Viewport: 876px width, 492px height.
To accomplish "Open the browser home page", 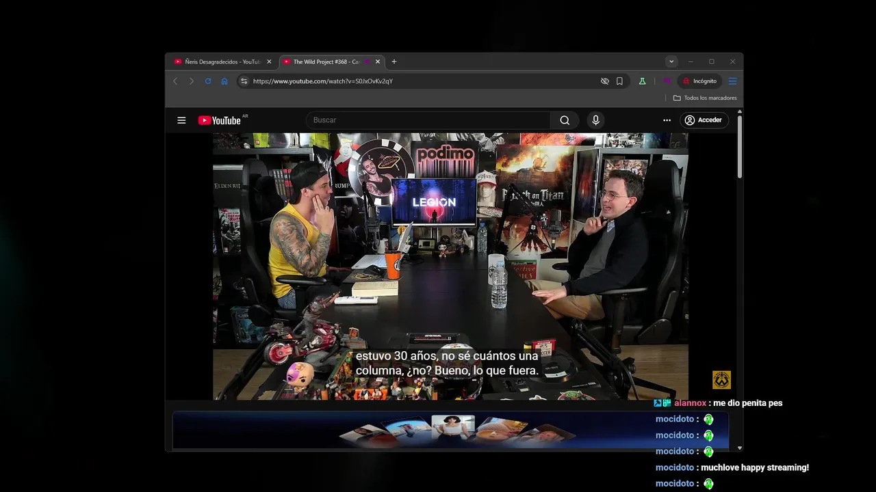I will coord(224,81).
